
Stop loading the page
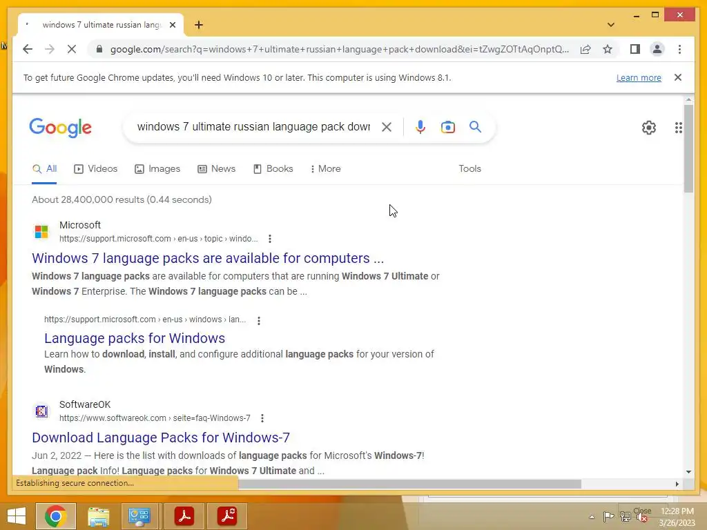72,49
